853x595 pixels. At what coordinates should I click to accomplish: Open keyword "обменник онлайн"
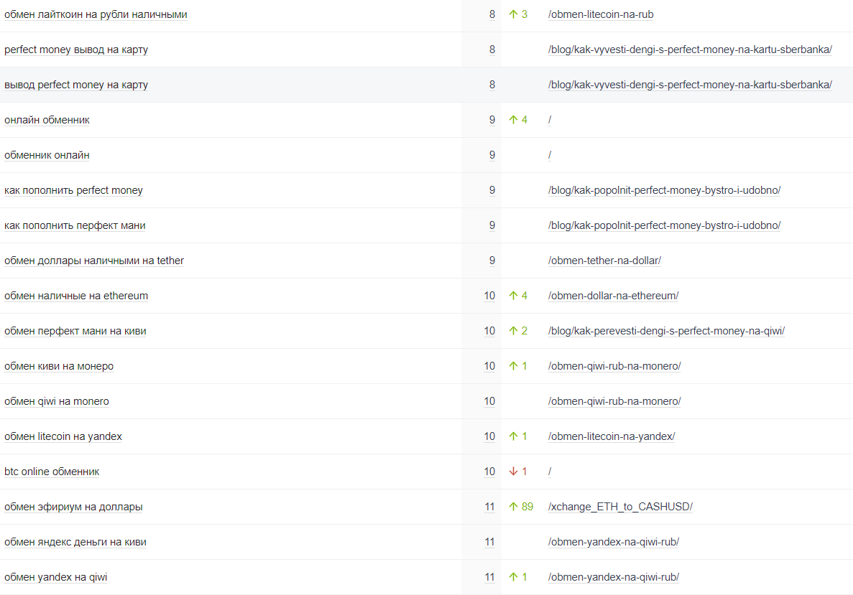click(47, 156)
